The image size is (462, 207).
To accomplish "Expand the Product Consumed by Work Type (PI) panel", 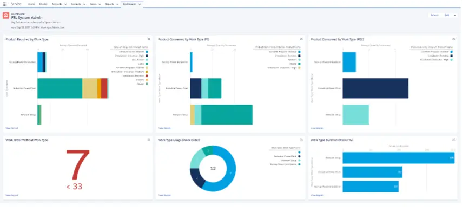I will coord(301,39).
